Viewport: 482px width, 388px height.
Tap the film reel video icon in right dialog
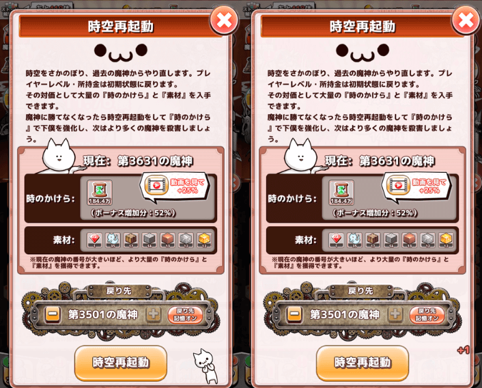pyautogui.click(x=399, y=184)
